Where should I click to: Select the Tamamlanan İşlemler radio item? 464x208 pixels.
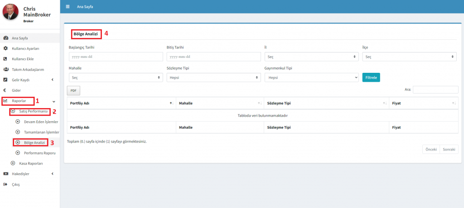tap(18, 132)
